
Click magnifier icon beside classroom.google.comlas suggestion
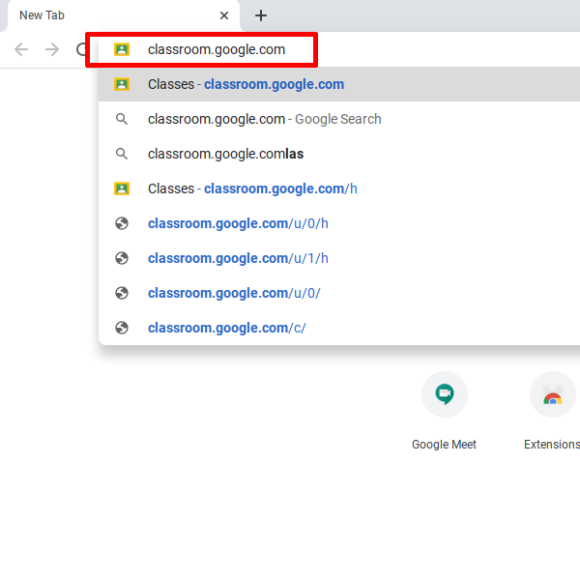[x=122, y=154]
